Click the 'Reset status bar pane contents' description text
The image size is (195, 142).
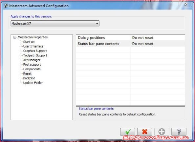pyautogui.click(x=117, y=114)
